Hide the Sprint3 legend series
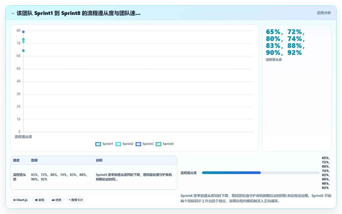This screenshot has width=342, height=214. tap(145, 144)
